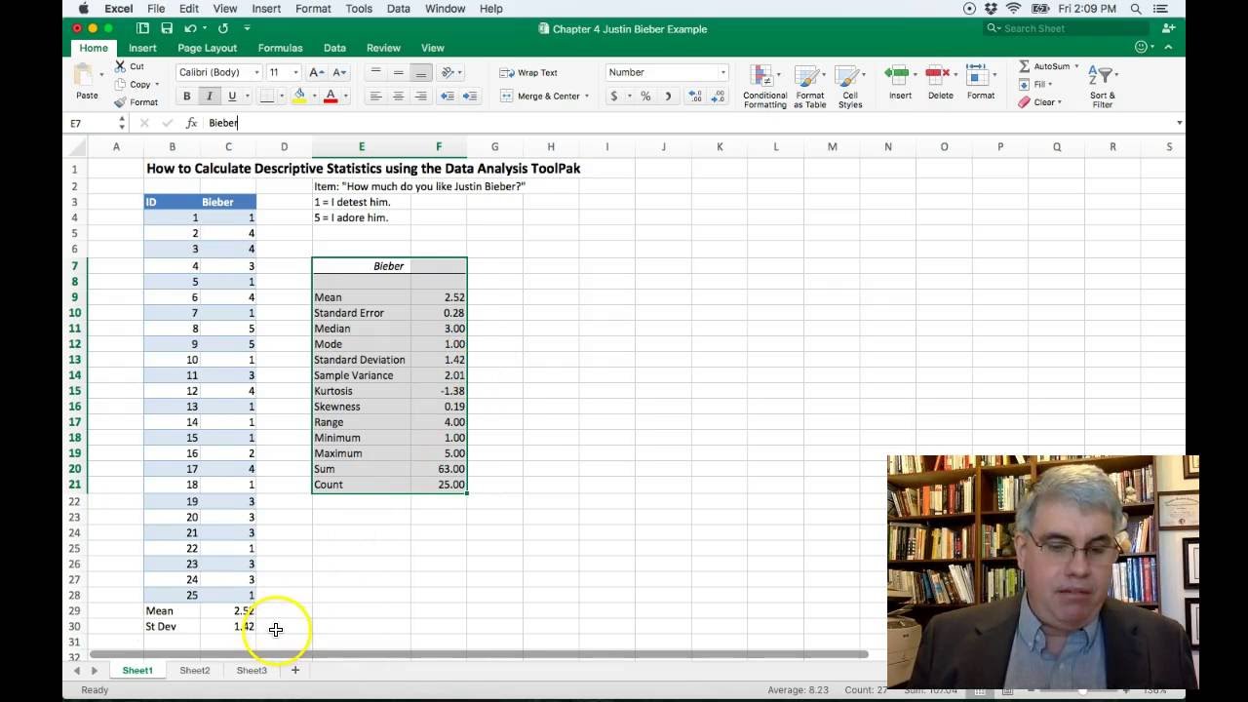Switch to Sheet2 tab
Viewport: 1248px width, 702px height.
click(194, 671)
